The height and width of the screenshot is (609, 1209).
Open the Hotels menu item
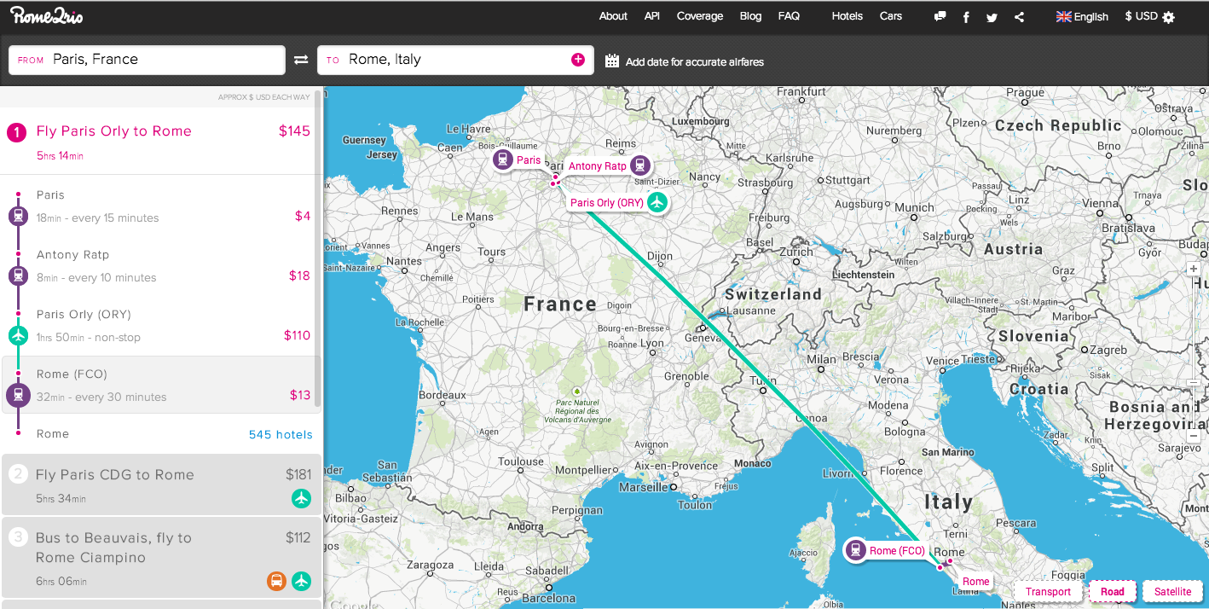pyautogui.click(x=847, y=16)
